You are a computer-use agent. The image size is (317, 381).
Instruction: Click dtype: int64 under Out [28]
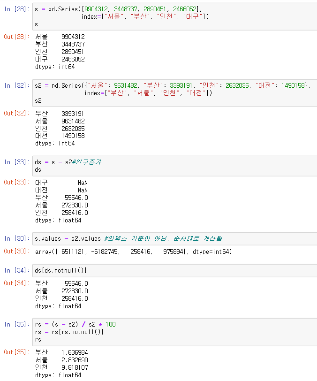coord(55,67)
